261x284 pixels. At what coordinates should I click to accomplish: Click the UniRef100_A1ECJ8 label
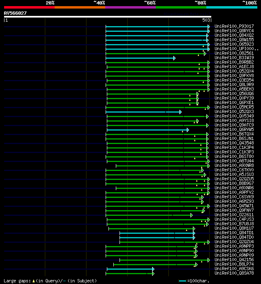coord(234,67)
